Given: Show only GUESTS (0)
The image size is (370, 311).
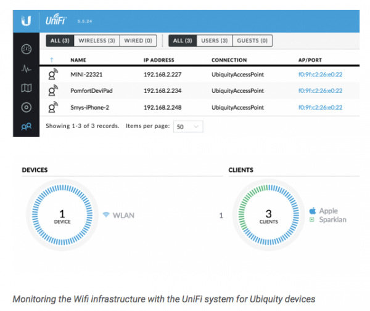Looking at the screenshot, I should pos(252,41).
